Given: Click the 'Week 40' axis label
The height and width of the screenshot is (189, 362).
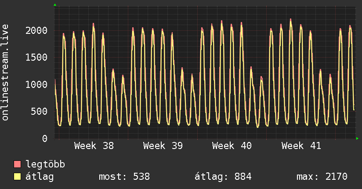Looking at the screenshot, I should click(232, 146).
